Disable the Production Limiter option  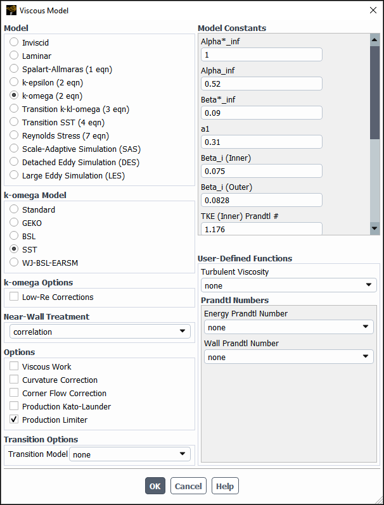(15, 420)
